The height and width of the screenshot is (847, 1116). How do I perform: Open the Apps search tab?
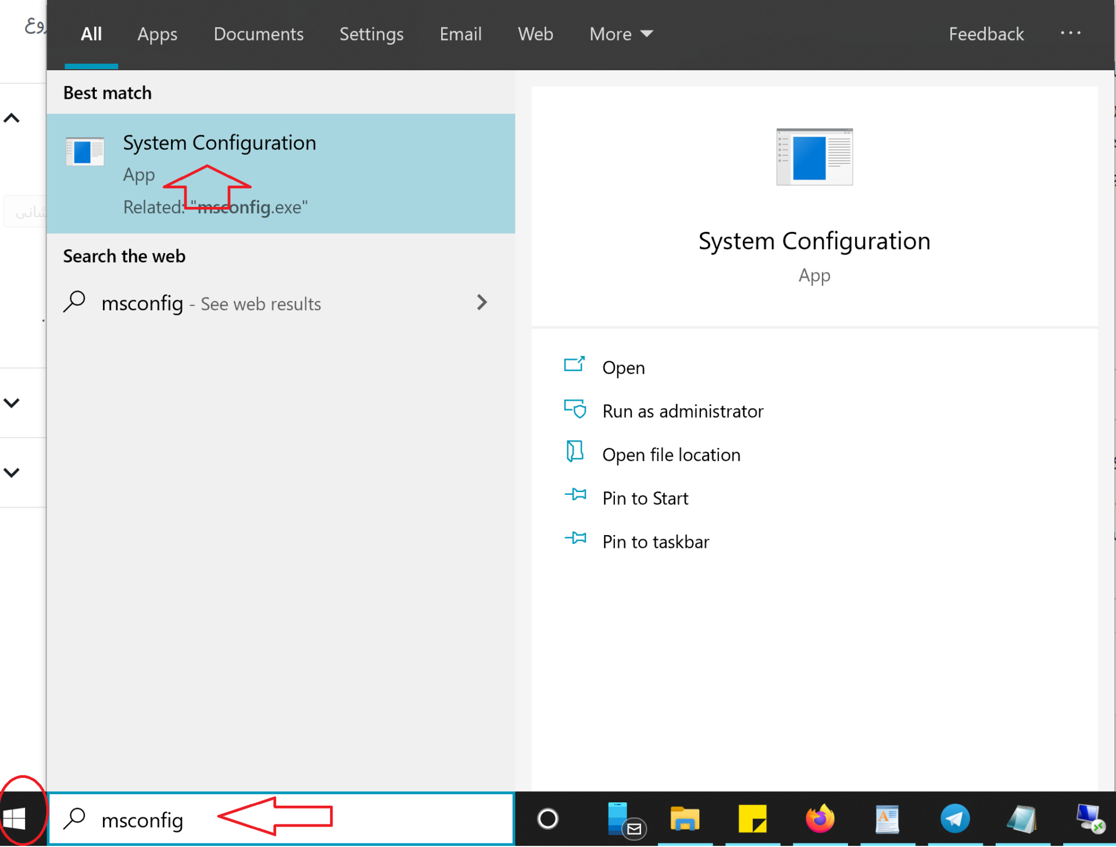(158, 34)
